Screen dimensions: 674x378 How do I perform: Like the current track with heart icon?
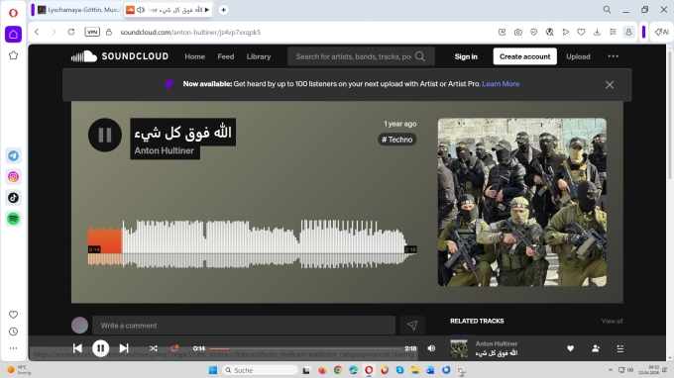(x=570, y=349)
